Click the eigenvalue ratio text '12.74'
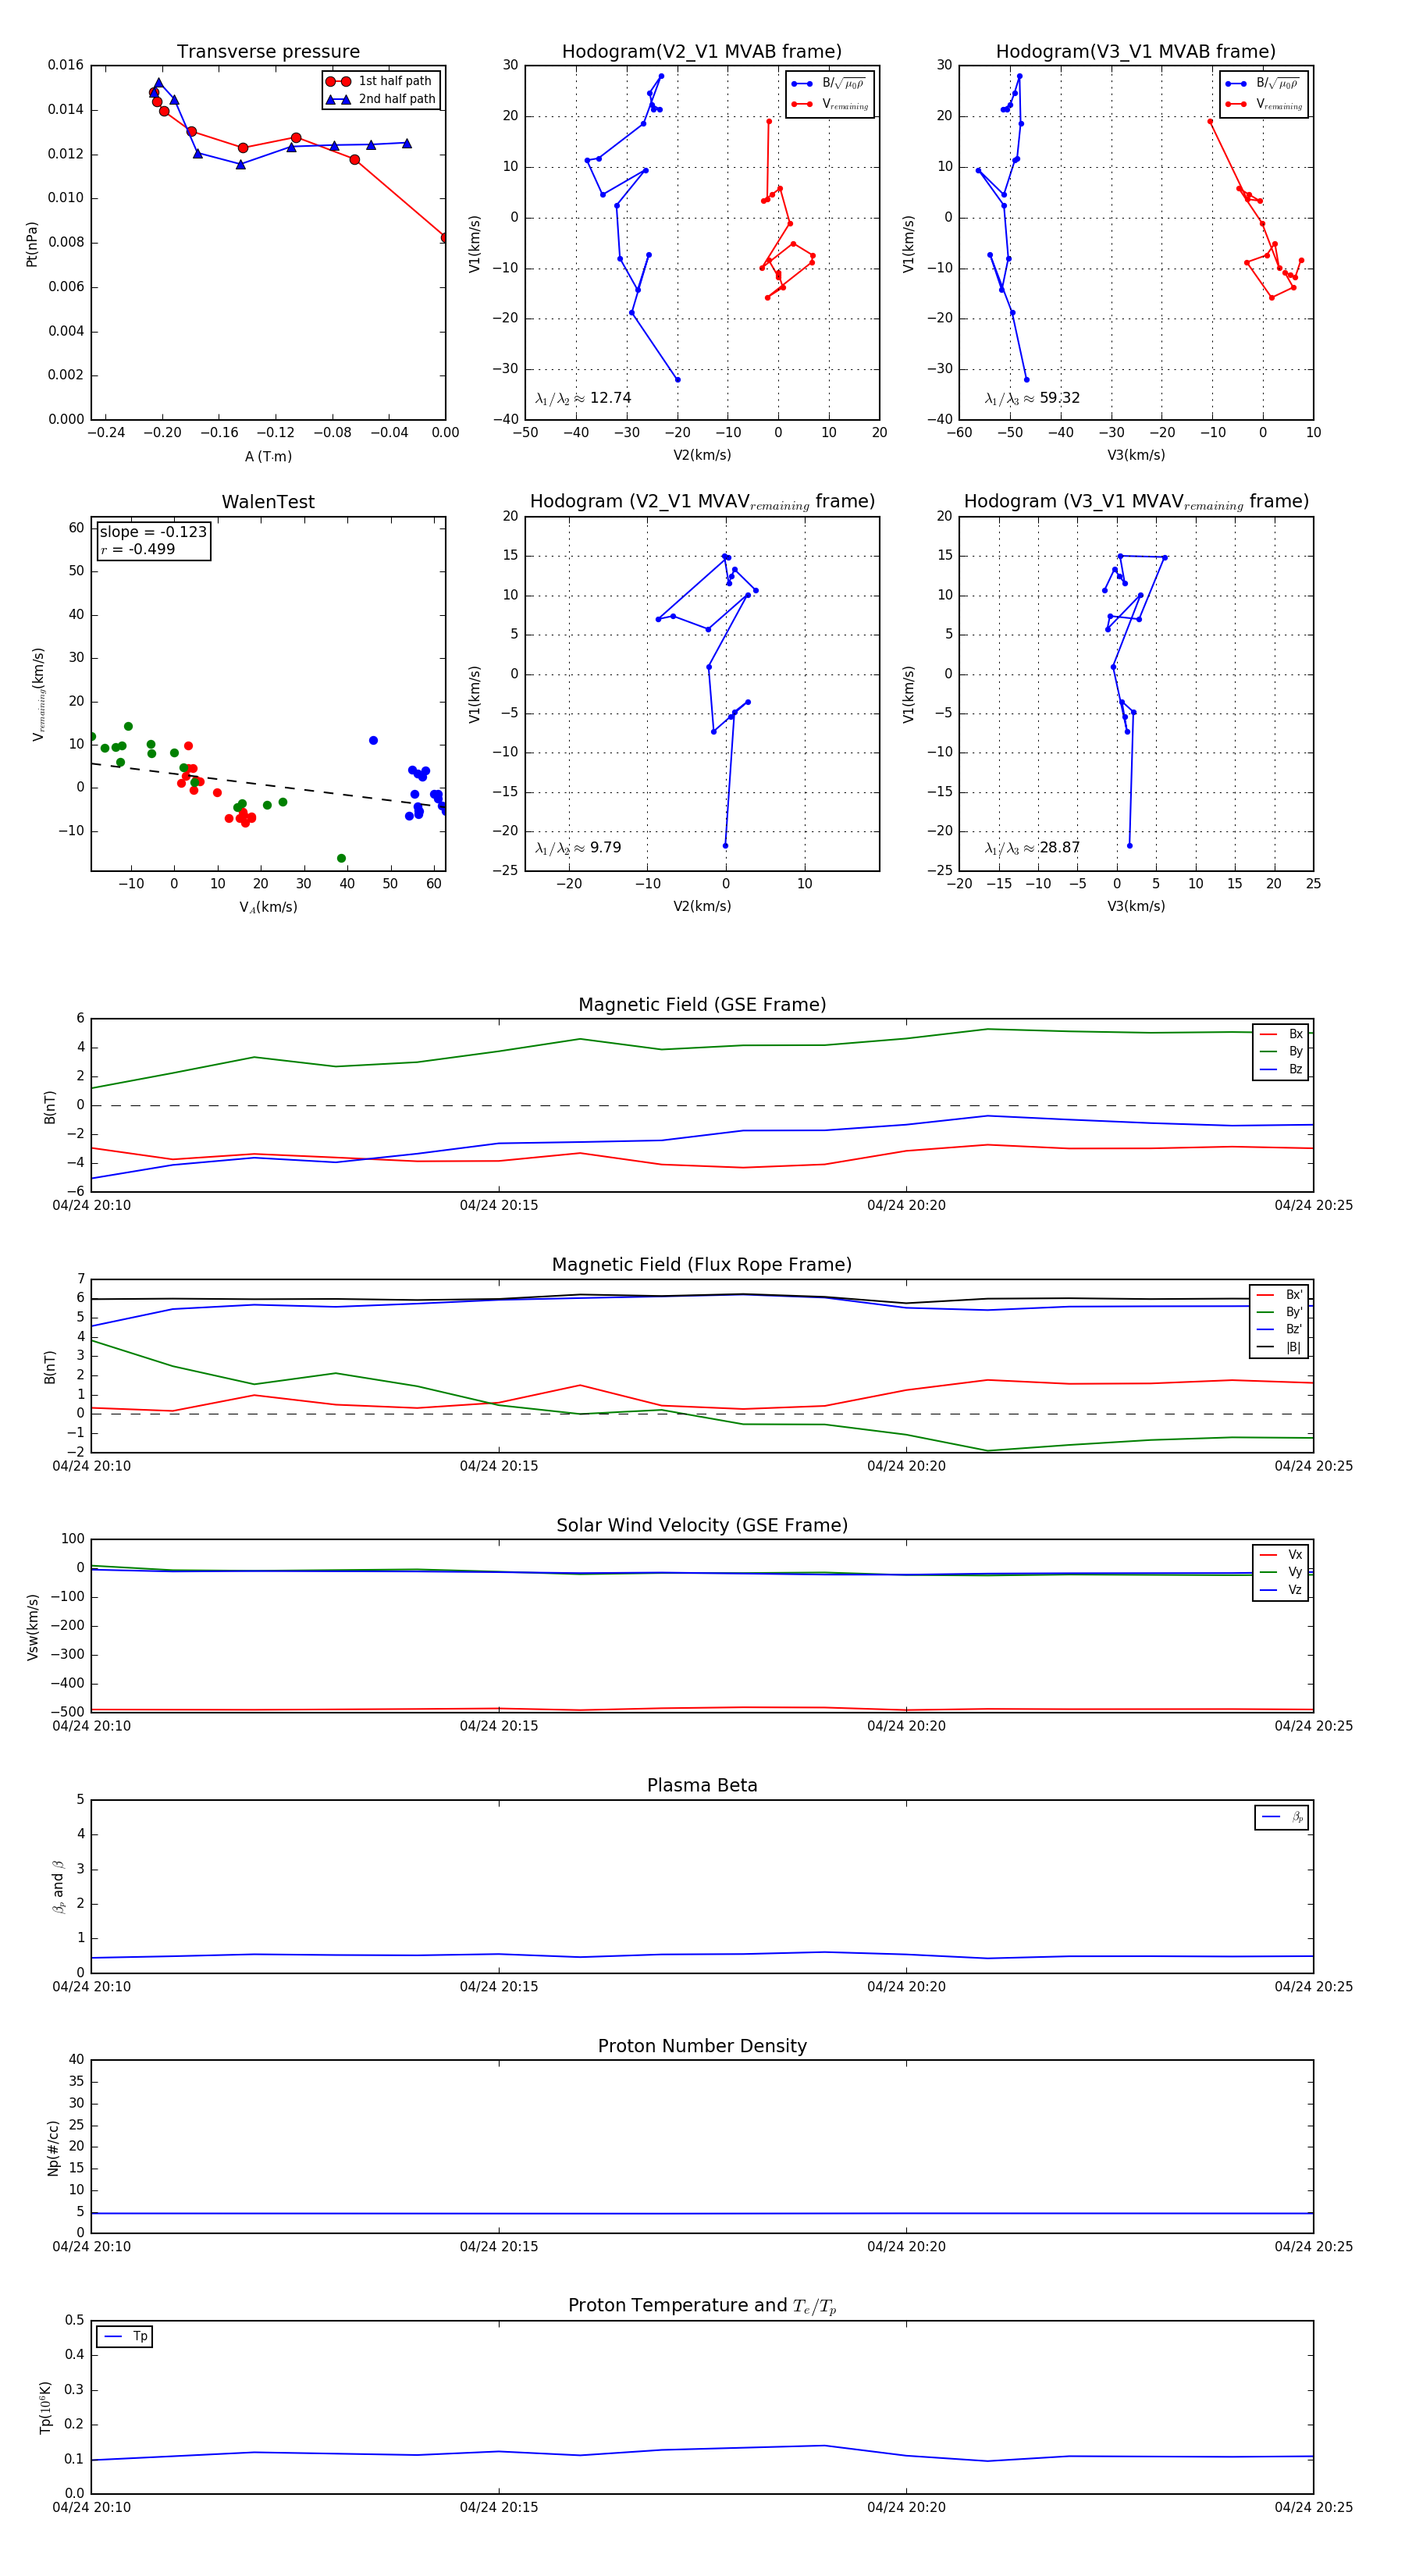The width and height of the screenshot is (1405, 2576). pos(610,398)
